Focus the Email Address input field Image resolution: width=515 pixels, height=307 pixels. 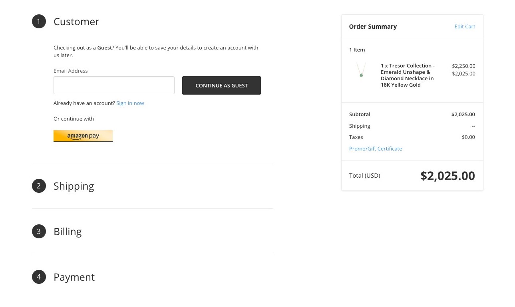(114, 85)
